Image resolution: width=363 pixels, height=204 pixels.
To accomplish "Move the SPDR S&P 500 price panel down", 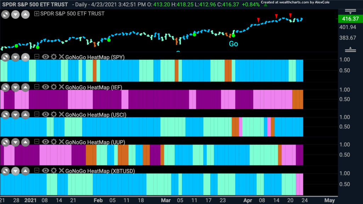I will (x=15, y=15).
